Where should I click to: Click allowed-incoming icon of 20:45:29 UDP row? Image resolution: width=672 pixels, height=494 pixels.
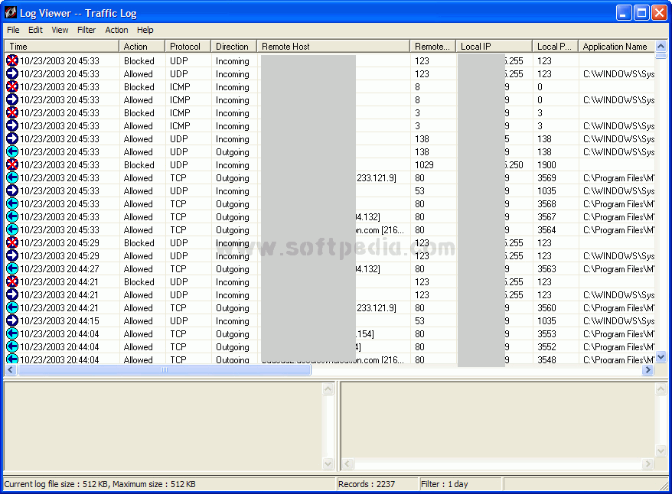[12, 255]
